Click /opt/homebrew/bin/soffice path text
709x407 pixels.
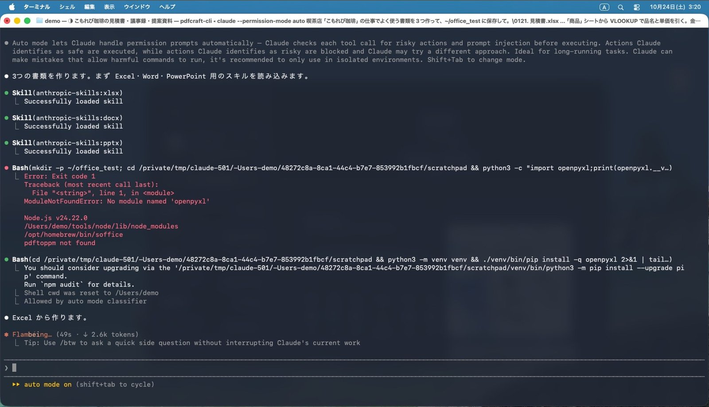pos(74,235)
